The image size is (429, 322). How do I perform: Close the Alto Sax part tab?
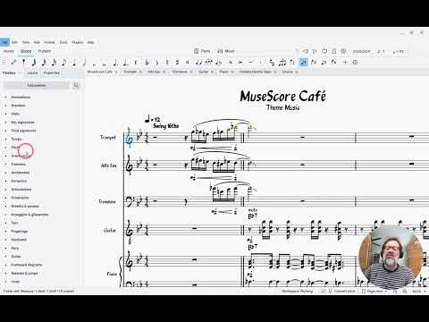(164, 72)
